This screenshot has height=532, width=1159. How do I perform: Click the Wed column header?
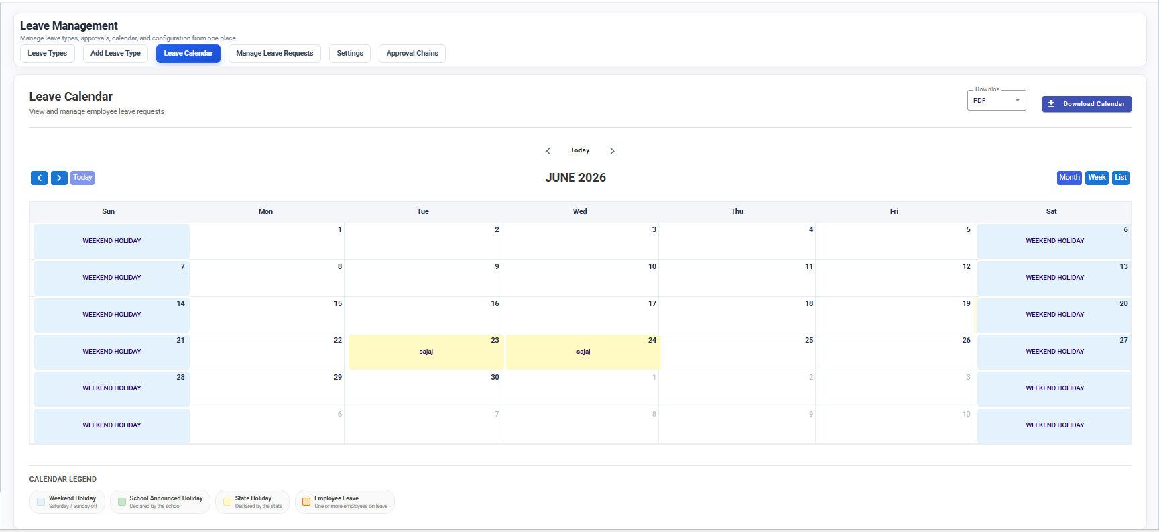point(580,212)
